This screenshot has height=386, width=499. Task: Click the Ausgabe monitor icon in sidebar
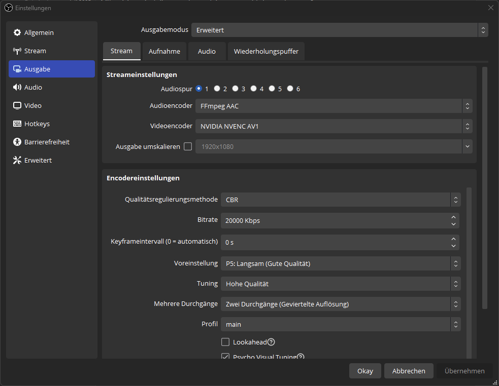coord(17,69)
